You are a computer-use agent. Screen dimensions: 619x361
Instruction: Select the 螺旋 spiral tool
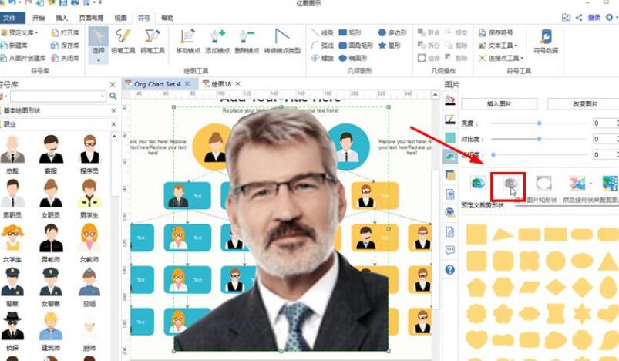(322, 58)
